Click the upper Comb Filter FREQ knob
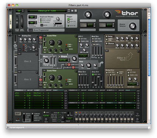Viewport: 157px width, 138px height. pyautogui.click(x=52, y=43)
